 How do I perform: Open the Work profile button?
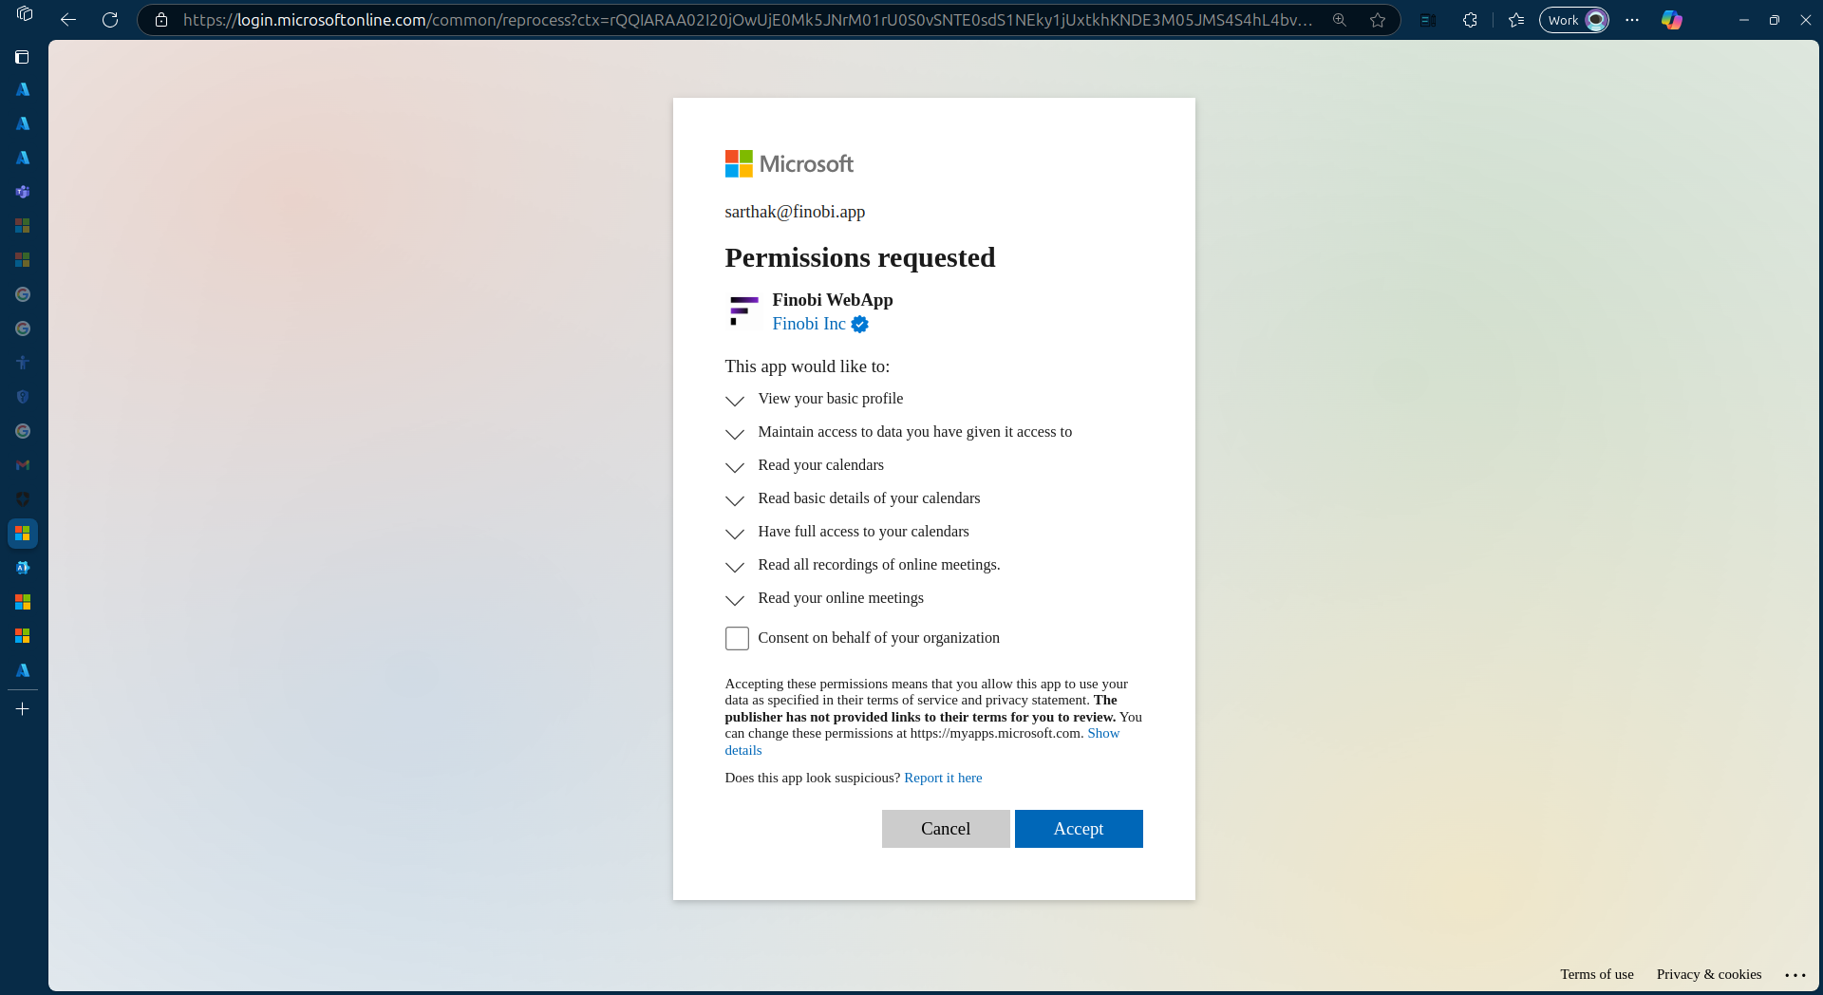(1574, 20)
